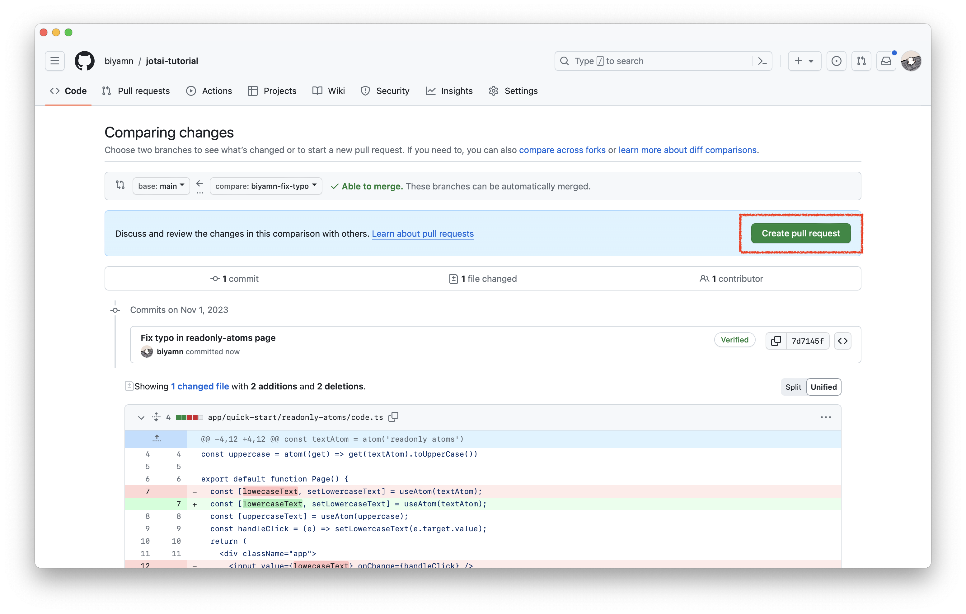Click the diffstat bar next to file name

coord(189,417)
